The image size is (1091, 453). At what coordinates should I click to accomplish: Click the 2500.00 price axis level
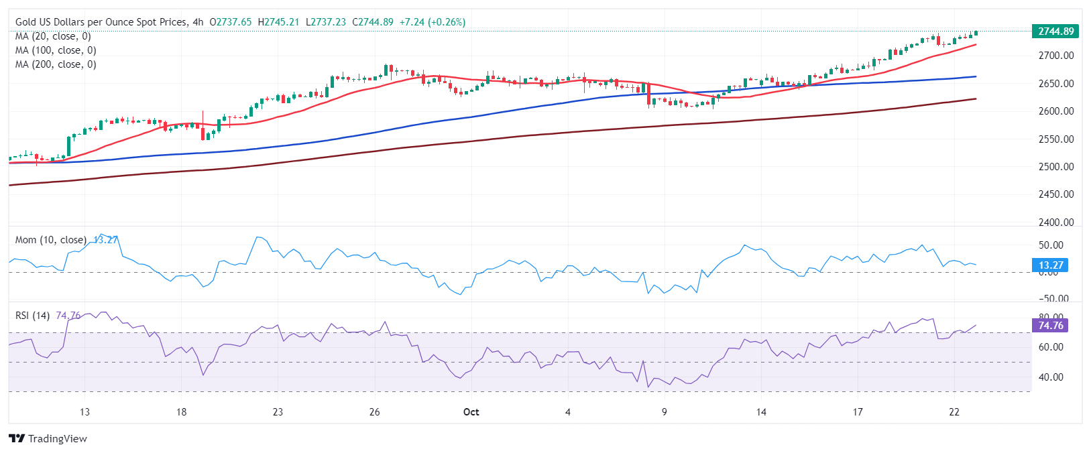1055,167
